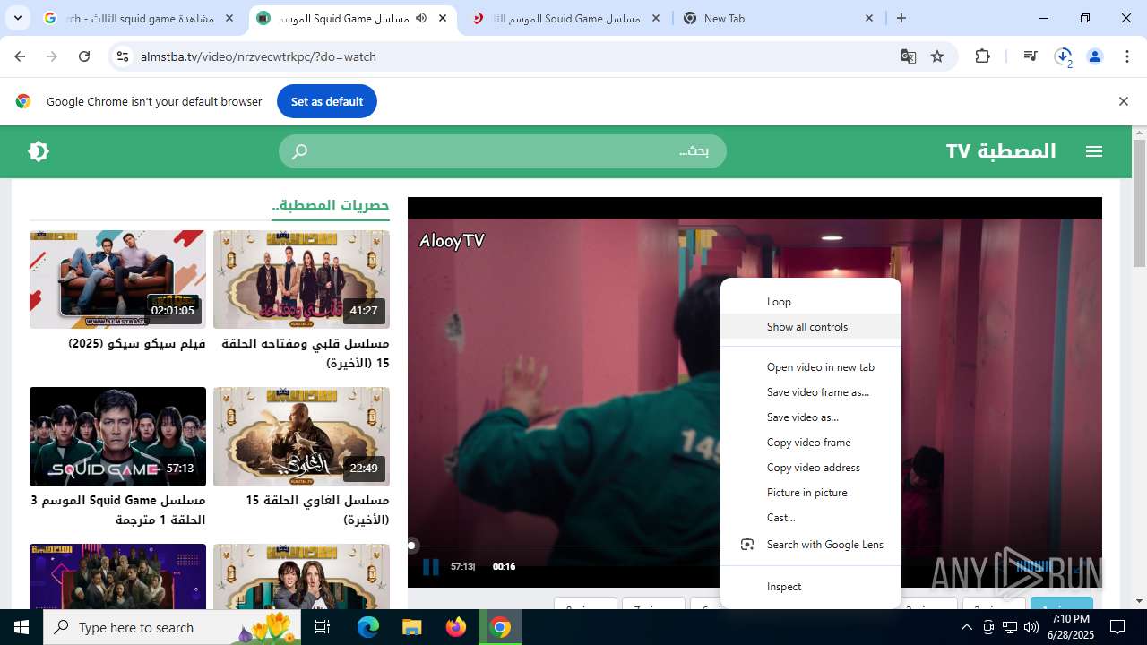Launch Microsoft Edge from taskbar

[x=368, y=627]
